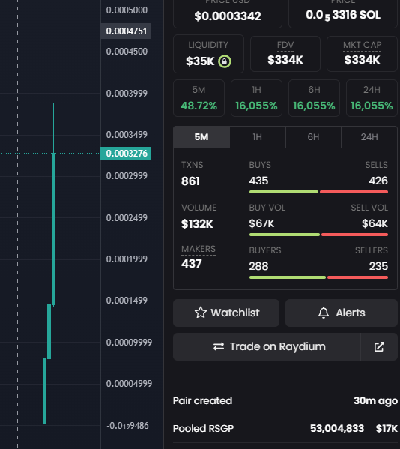
Task: Open the Alerts button
Action: click(342, 313)
